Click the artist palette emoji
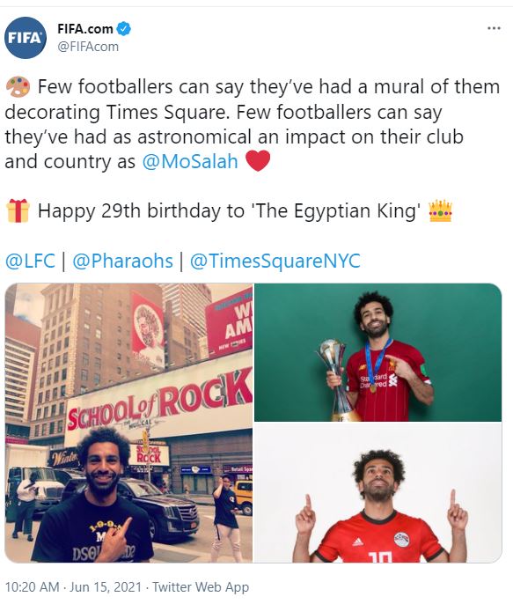513x604 pixels. tap(18, 86)
